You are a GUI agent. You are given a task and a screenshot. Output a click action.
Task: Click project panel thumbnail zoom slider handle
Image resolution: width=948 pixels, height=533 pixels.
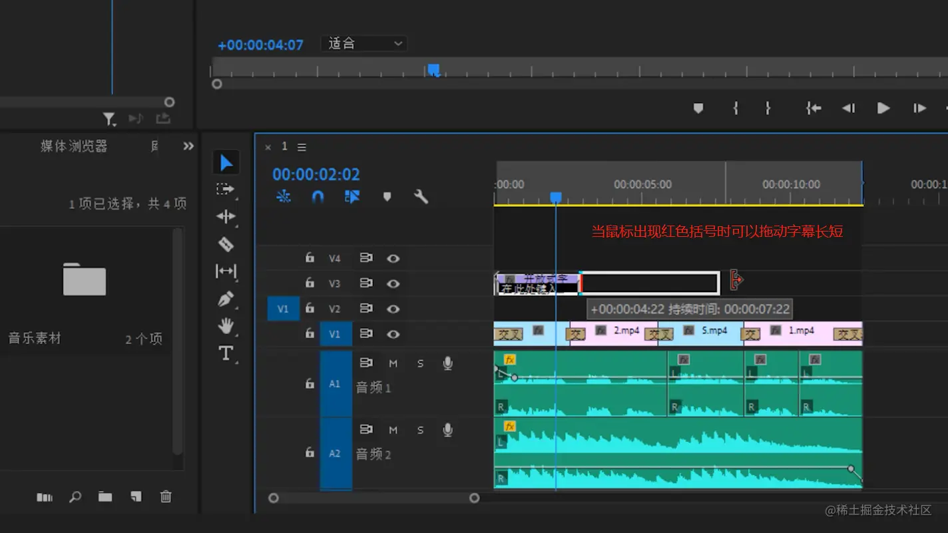click(169, 102)
